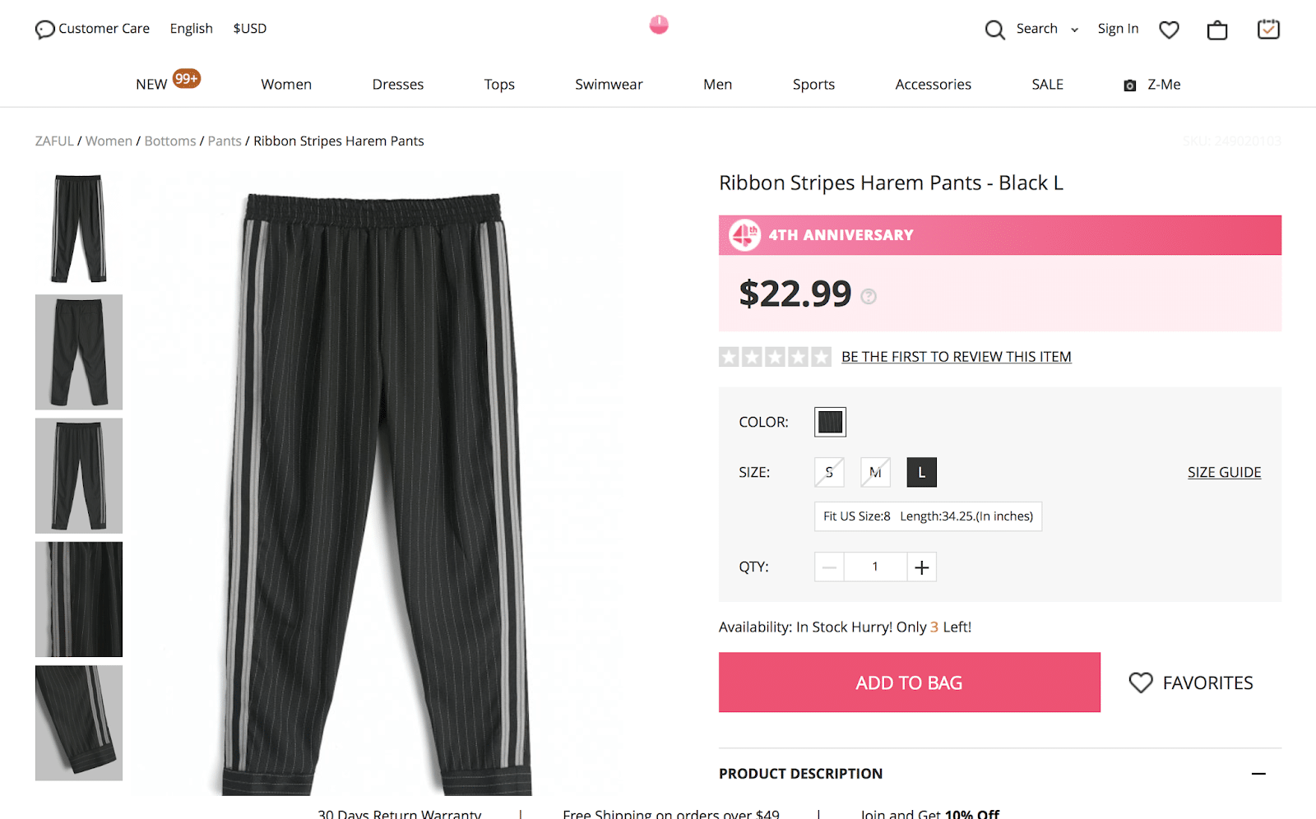Click the search magnifier icon
Viewport: 1316px width, 819px height.
[x=994, y=30]
